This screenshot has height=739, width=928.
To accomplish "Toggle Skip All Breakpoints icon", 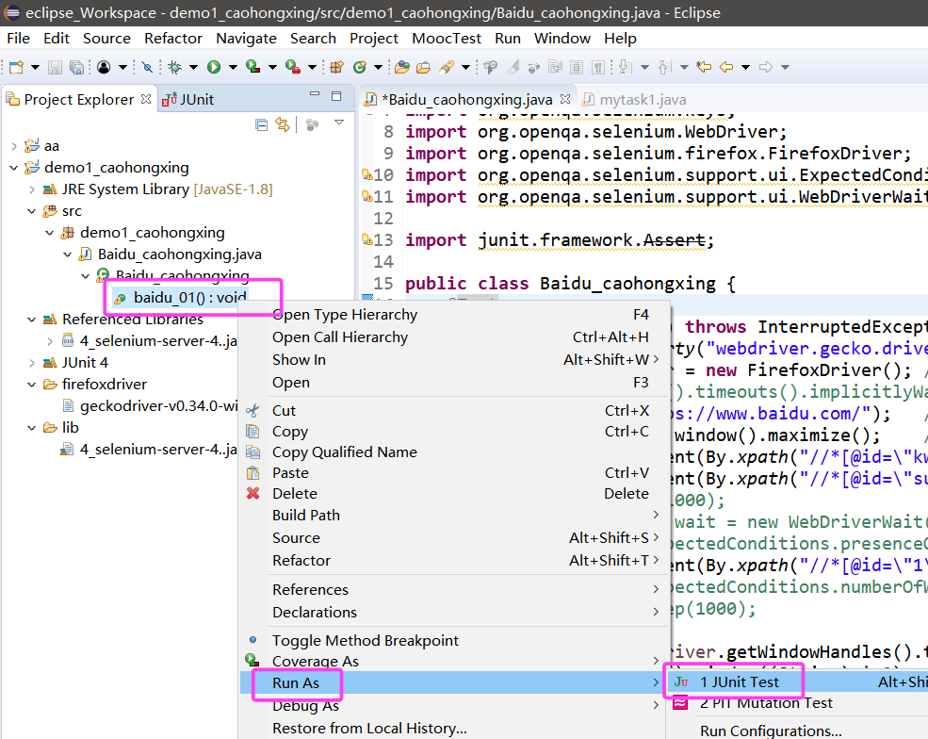I will click(x=147, y=67).
